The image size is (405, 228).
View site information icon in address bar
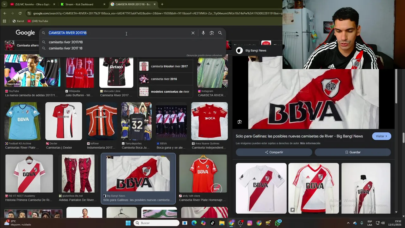[x=29, y=13]
